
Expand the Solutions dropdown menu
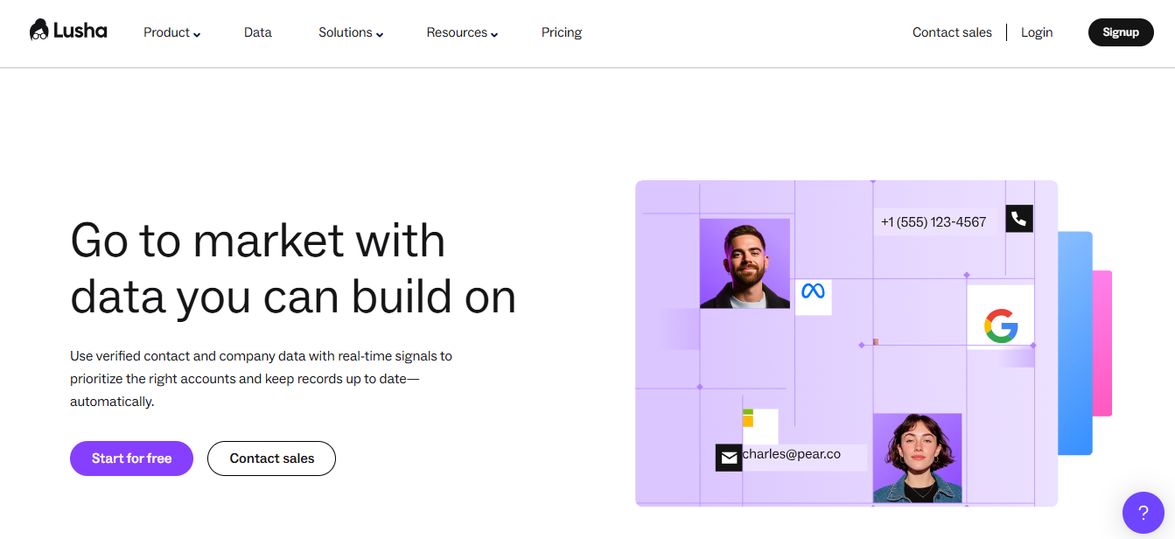click(x=351, y=32)
